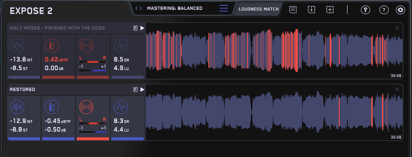Select the Mastering: Balanced preset label
The width and height of the screenshot is (412, 157).
pos(175,8)
